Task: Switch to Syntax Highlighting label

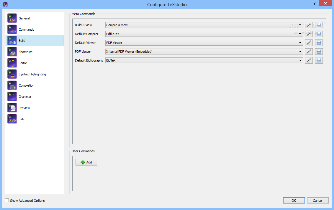Action: pos(32,74)
